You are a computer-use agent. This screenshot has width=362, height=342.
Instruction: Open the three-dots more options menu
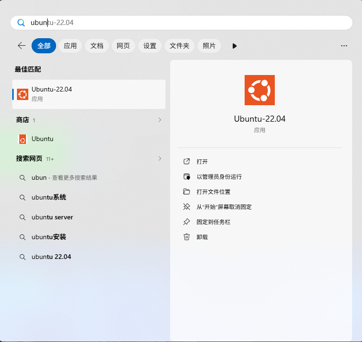(344, 46)
